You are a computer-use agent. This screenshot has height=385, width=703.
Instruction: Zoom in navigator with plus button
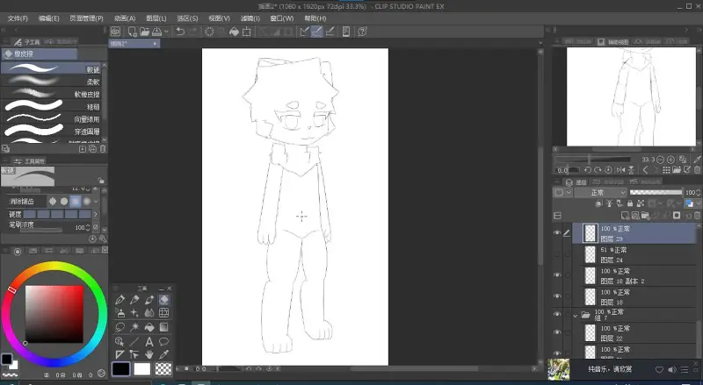pyautogui.click(x=670, y=160)
